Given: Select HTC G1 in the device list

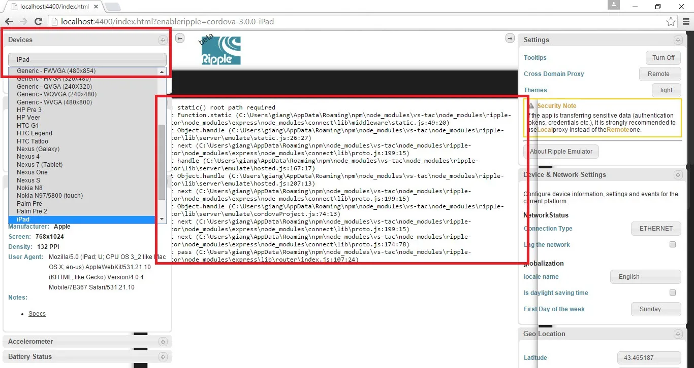Looking at the screenshot, I should tap(83, 126).
